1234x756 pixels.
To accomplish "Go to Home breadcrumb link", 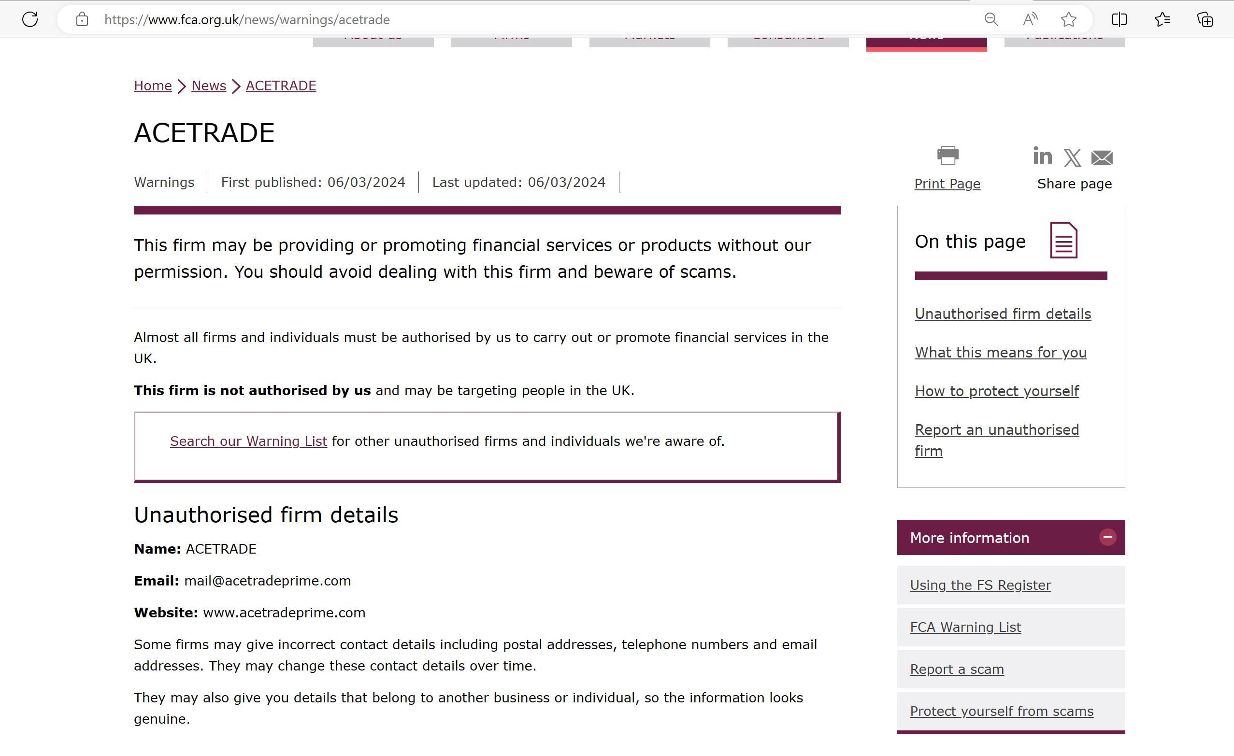I will (153, 86).
